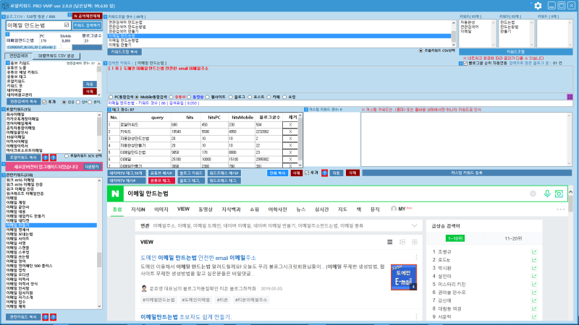Click author avatar of first blog result

[x=144, y=288]
